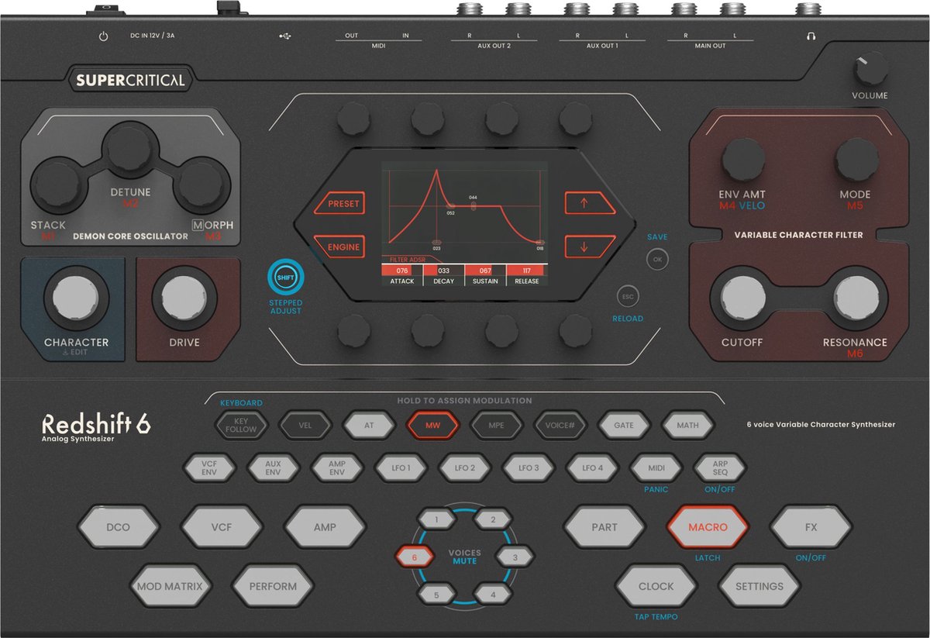Select the LFO 4 button
Image resolution: width=930 pixels, height=638 pixels.
tap(592, 468)
